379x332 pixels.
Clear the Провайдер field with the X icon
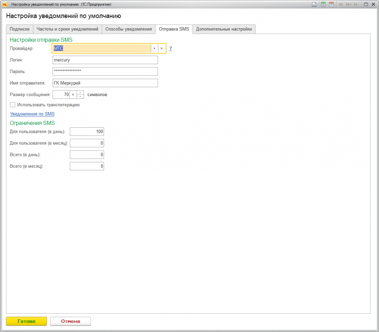[162, 49]
